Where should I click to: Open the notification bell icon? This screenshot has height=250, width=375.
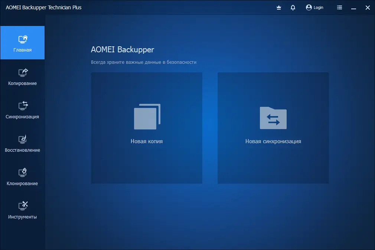[293, 7]
